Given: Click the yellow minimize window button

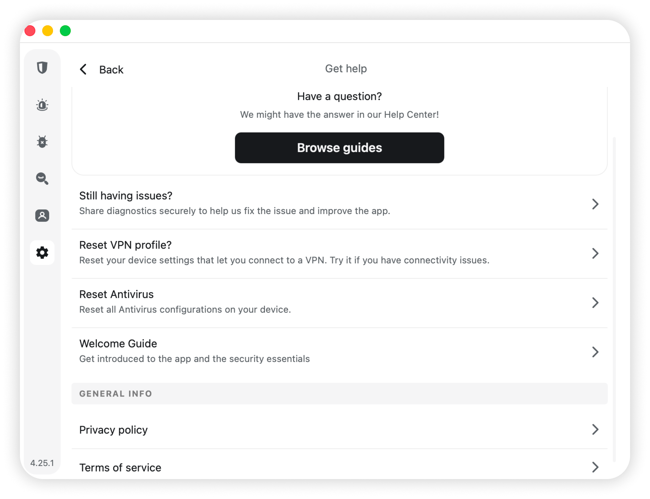Looking at the screenshot, I should click(47, 30).
